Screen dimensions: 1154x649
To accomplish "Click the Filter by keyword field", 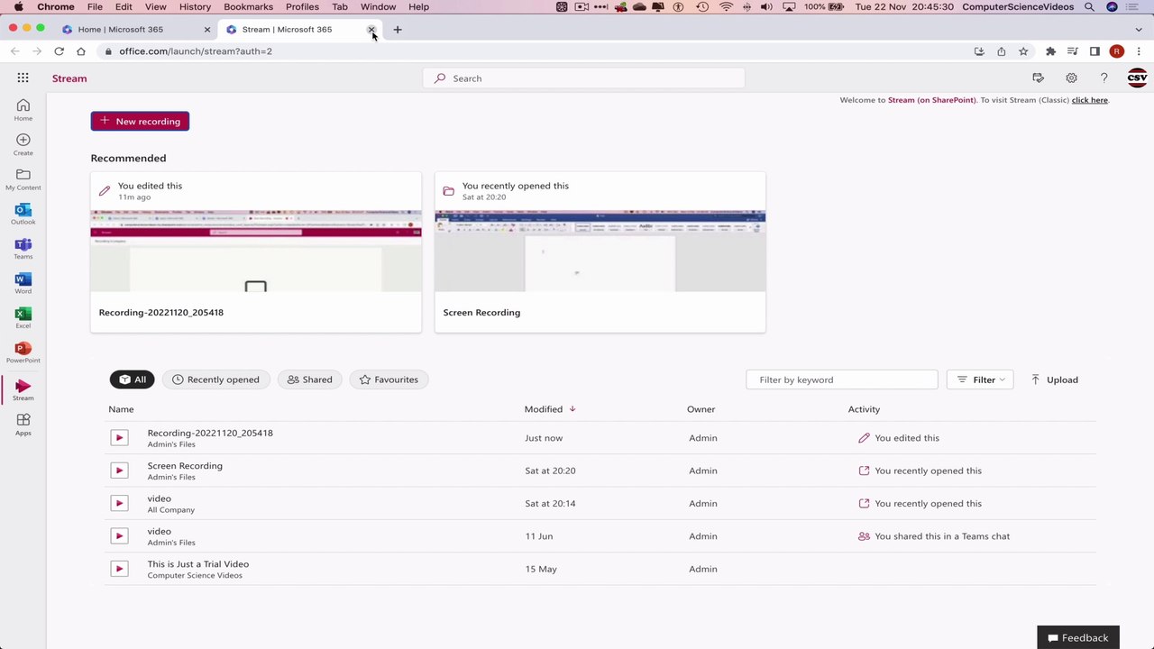I will [842, 379].
